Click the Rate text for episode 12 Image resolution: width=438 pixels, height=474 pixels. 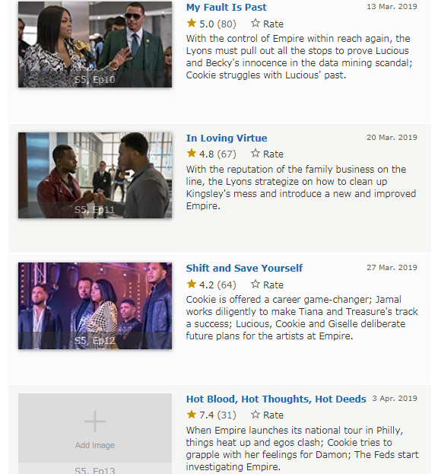(x=274, y=285)
